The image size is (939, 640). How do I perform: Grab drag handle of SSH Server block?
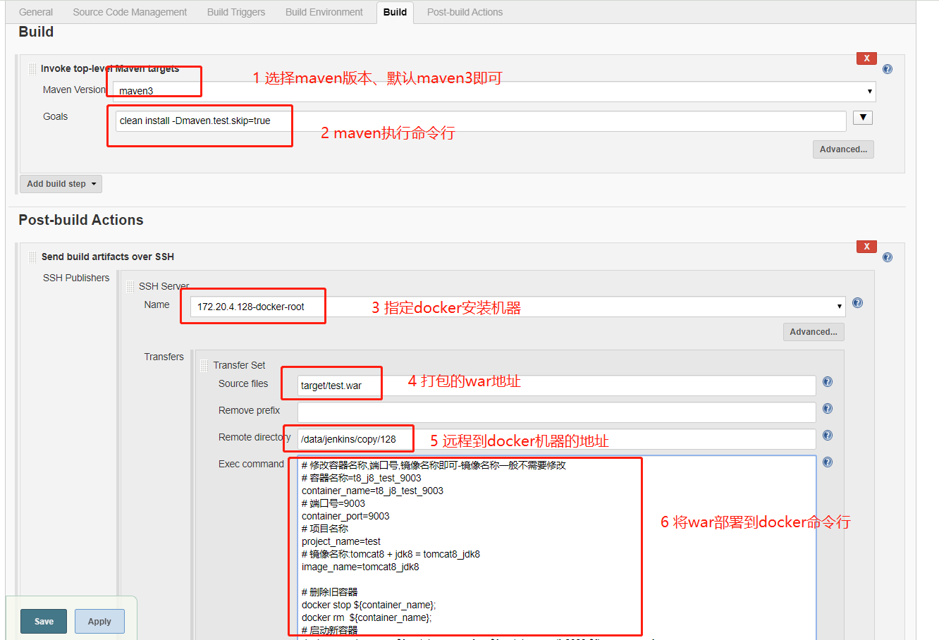tap(130, 287)
